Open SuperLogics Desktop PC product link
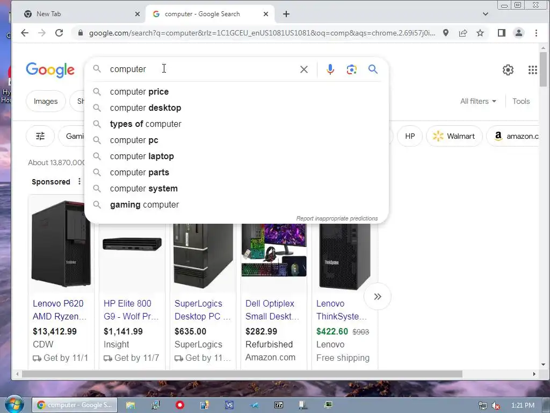Viewport: 550px width, 413px height. coord(202,310)
